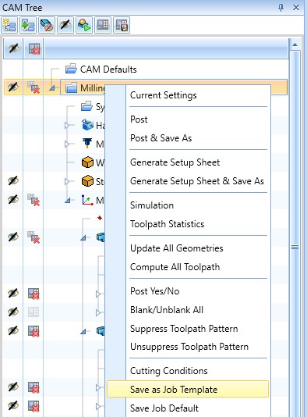The height and width of the screenshot is (417, 307).
Task: Toggle visibility eye on the Milling row
Action: 13,87
